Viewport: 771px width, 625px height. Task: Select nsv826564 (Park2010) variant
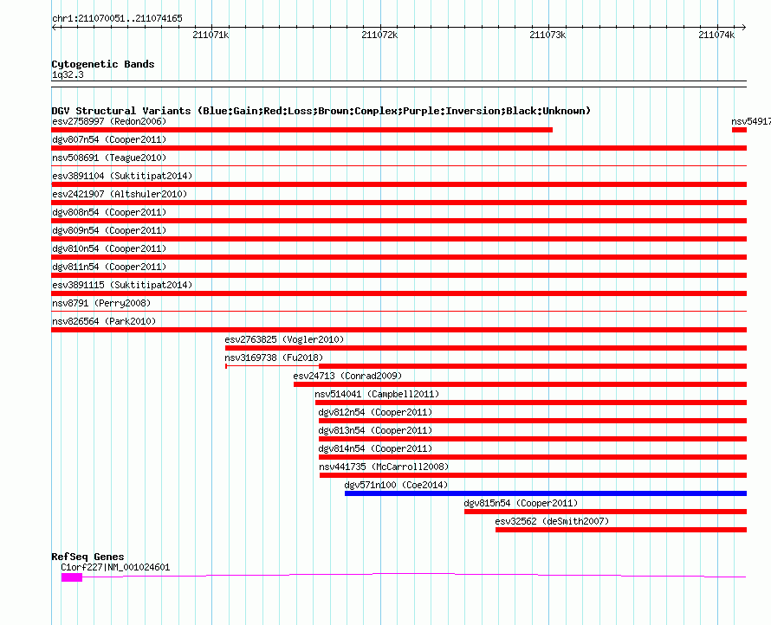104,321
